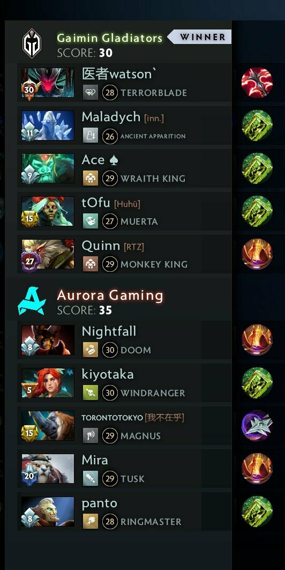Image resolution: width=285 pixels, height=570 pixels.
Task: Click watson's Terrorblade hero portrait
Action: pyautogui.click(x=48, y=83)
